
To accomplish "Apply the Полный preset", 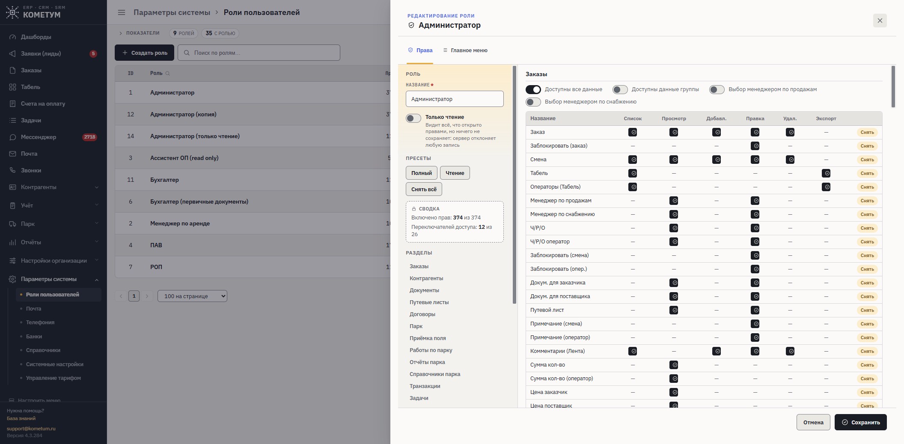I will (422, 173).
